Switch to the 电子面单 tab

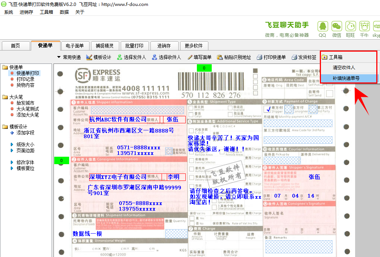click(75, 46)
